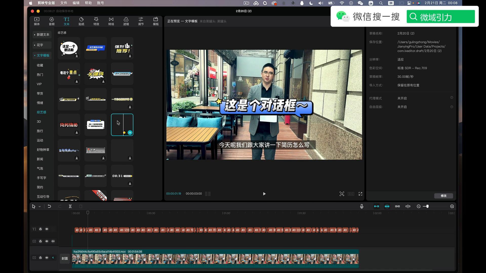The image size is (486, 273).
Task: Click the fullscreen preview icon
Action: (360, 194)
